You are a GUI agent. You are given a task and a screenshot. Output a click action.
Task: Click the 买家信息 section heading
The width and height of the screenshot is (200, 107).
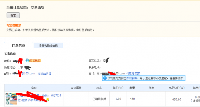click(10, 54)
